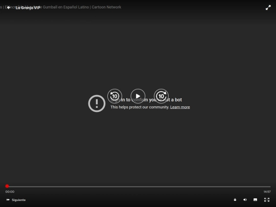Click the 00:00 elapsed time text
This screenshot has width=276, height=207.
(x=10, y=192)
